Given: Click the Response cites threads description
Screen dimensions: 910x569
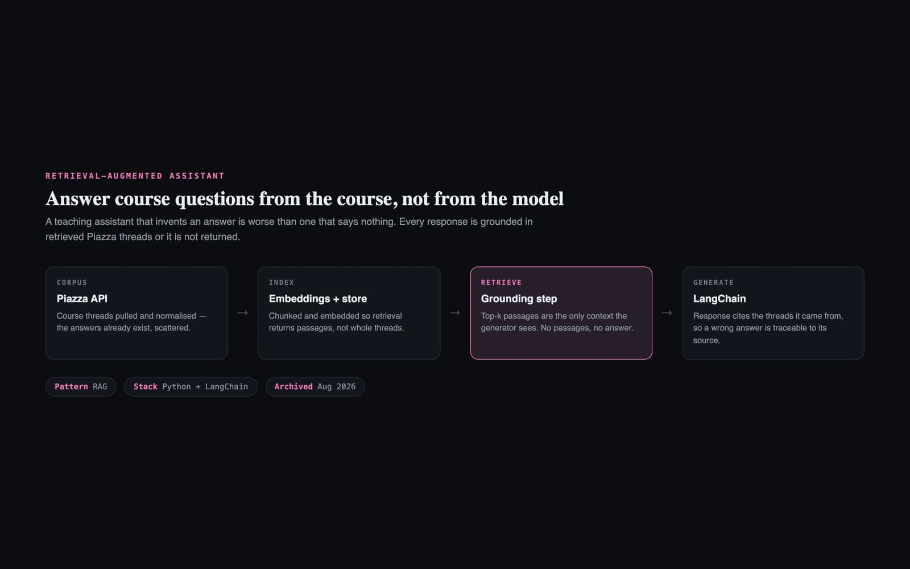Looking at the screenshot, I should click(x=768, y=328).
